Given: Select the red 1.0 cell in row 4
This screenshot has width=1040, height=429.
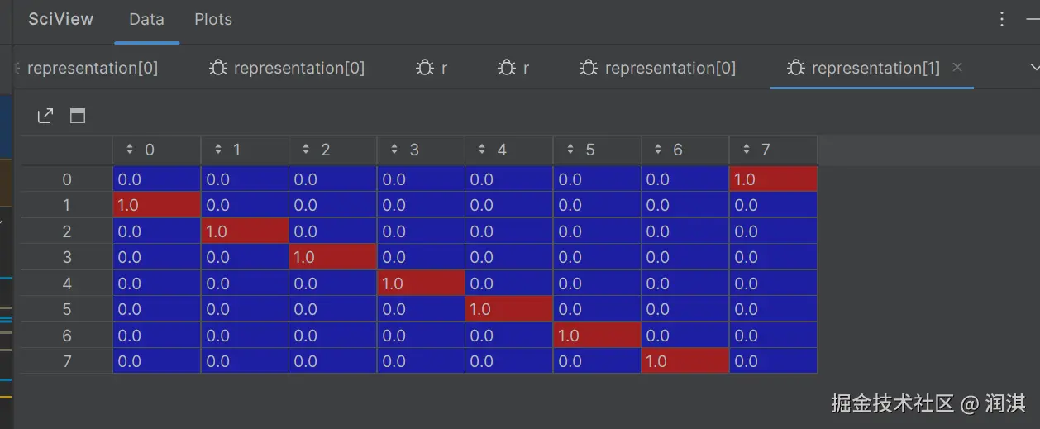Looking at the screenshot, I should 420,284.
